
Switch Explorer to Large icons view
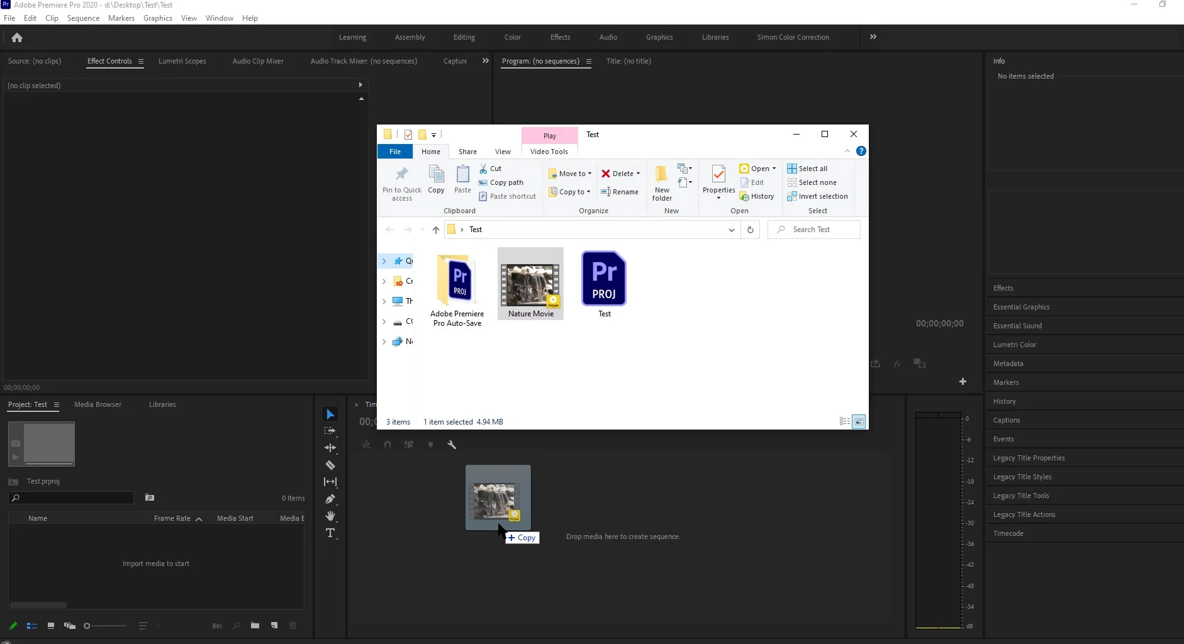coord(859,421)
